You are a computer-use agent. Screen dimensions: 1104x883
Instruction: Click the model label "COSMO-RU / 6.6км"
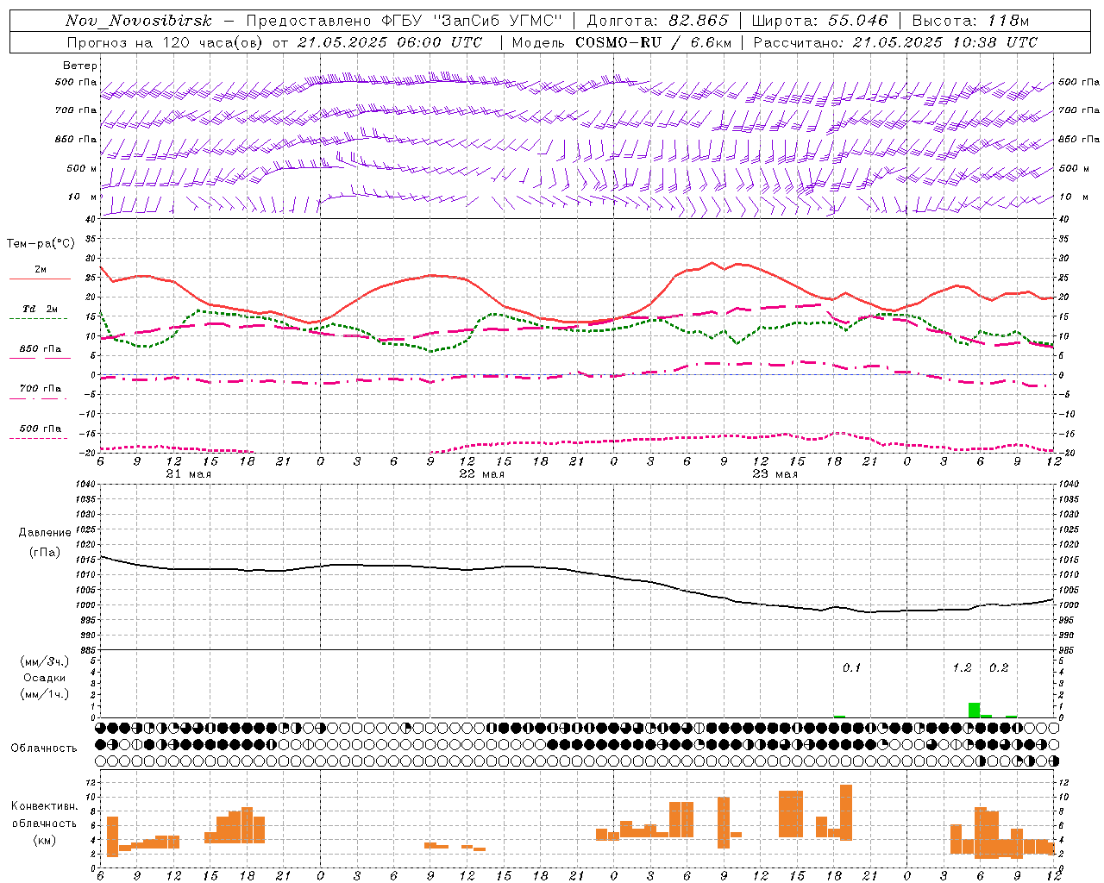pos(654,42)
